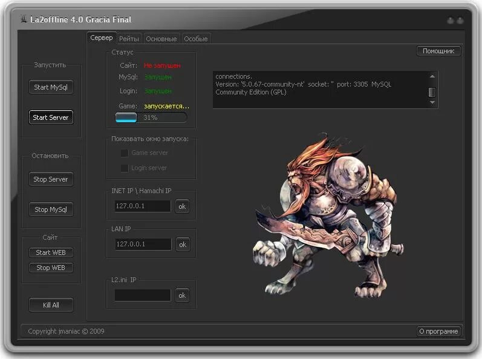482x359 pixels.
Task: Click the empty L2.ini IP field
Action: (143, 295)
